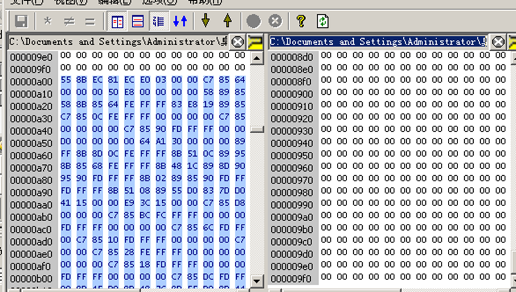
Task: Click byte 55 in row 00000a00
Action: (66, 80)
